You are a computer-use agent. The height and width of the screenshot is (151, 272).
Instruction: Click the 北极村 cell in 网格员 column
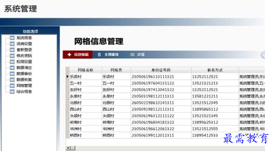(x=116, y=103)
